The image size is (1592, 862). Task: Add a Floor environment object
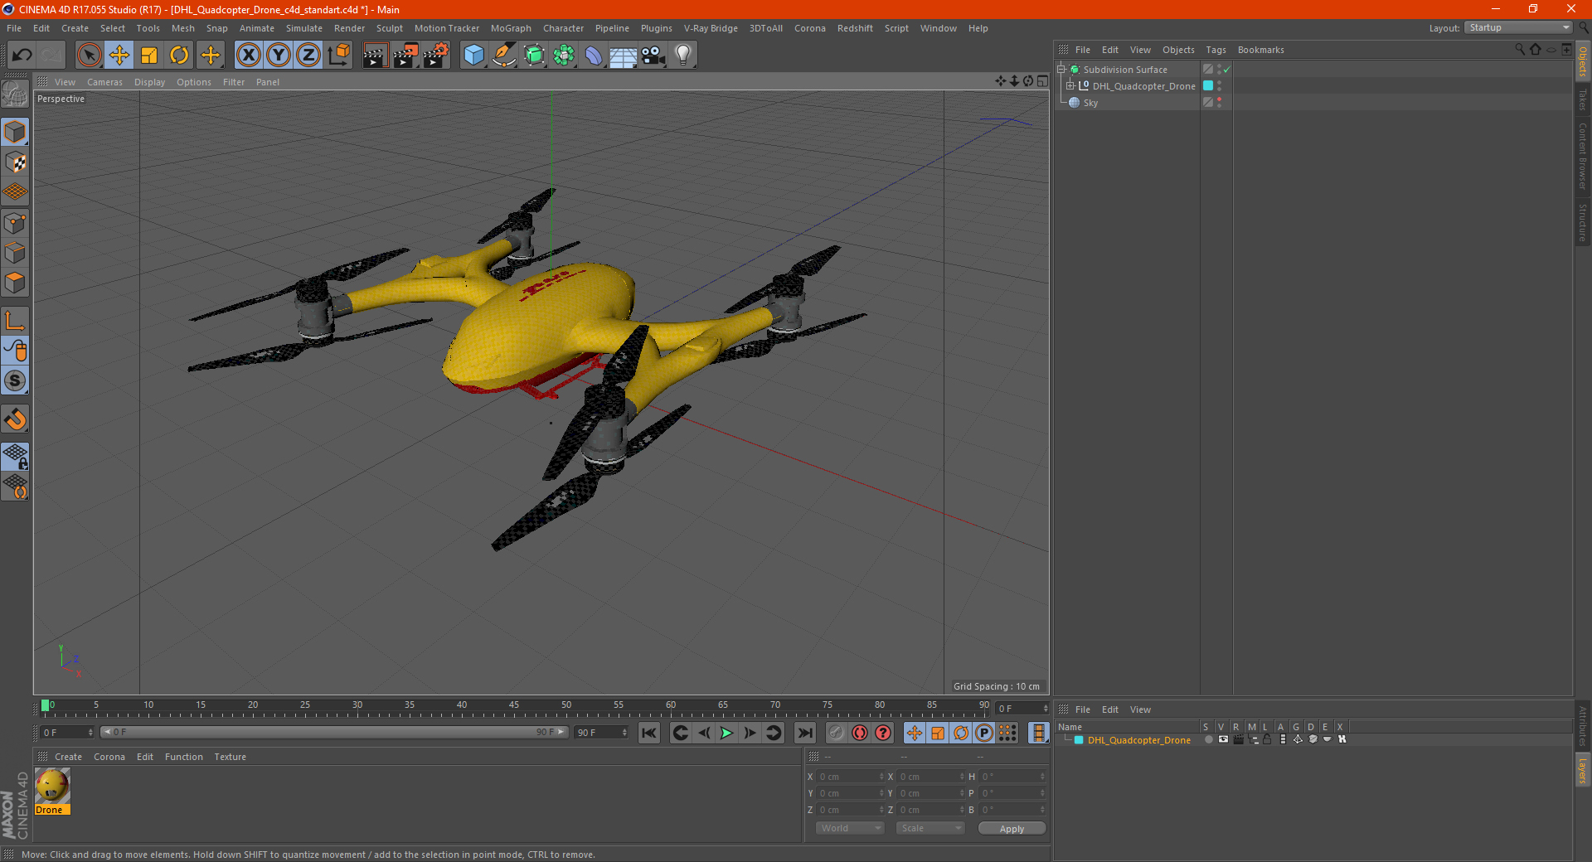623,56
